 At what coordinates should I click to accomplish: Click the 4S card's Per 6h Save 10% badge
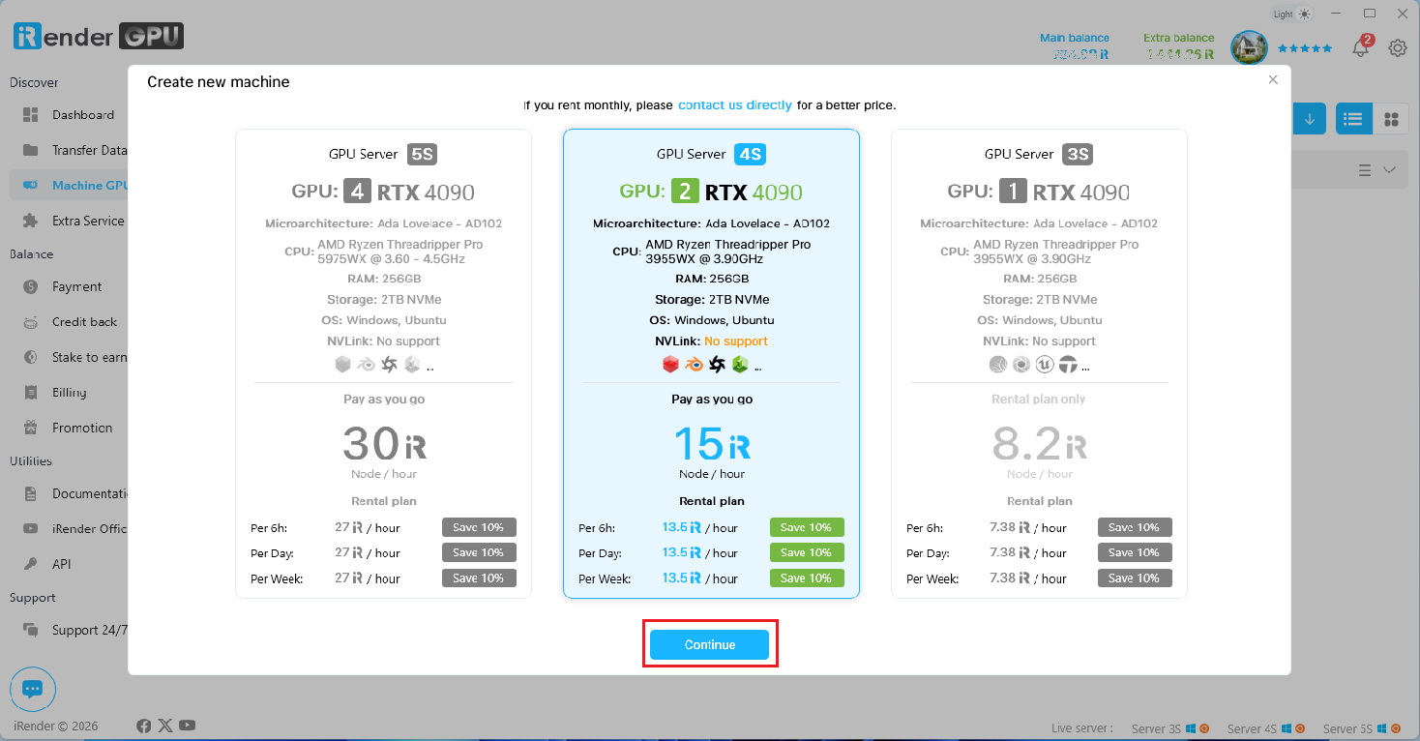tap(807, 527)
